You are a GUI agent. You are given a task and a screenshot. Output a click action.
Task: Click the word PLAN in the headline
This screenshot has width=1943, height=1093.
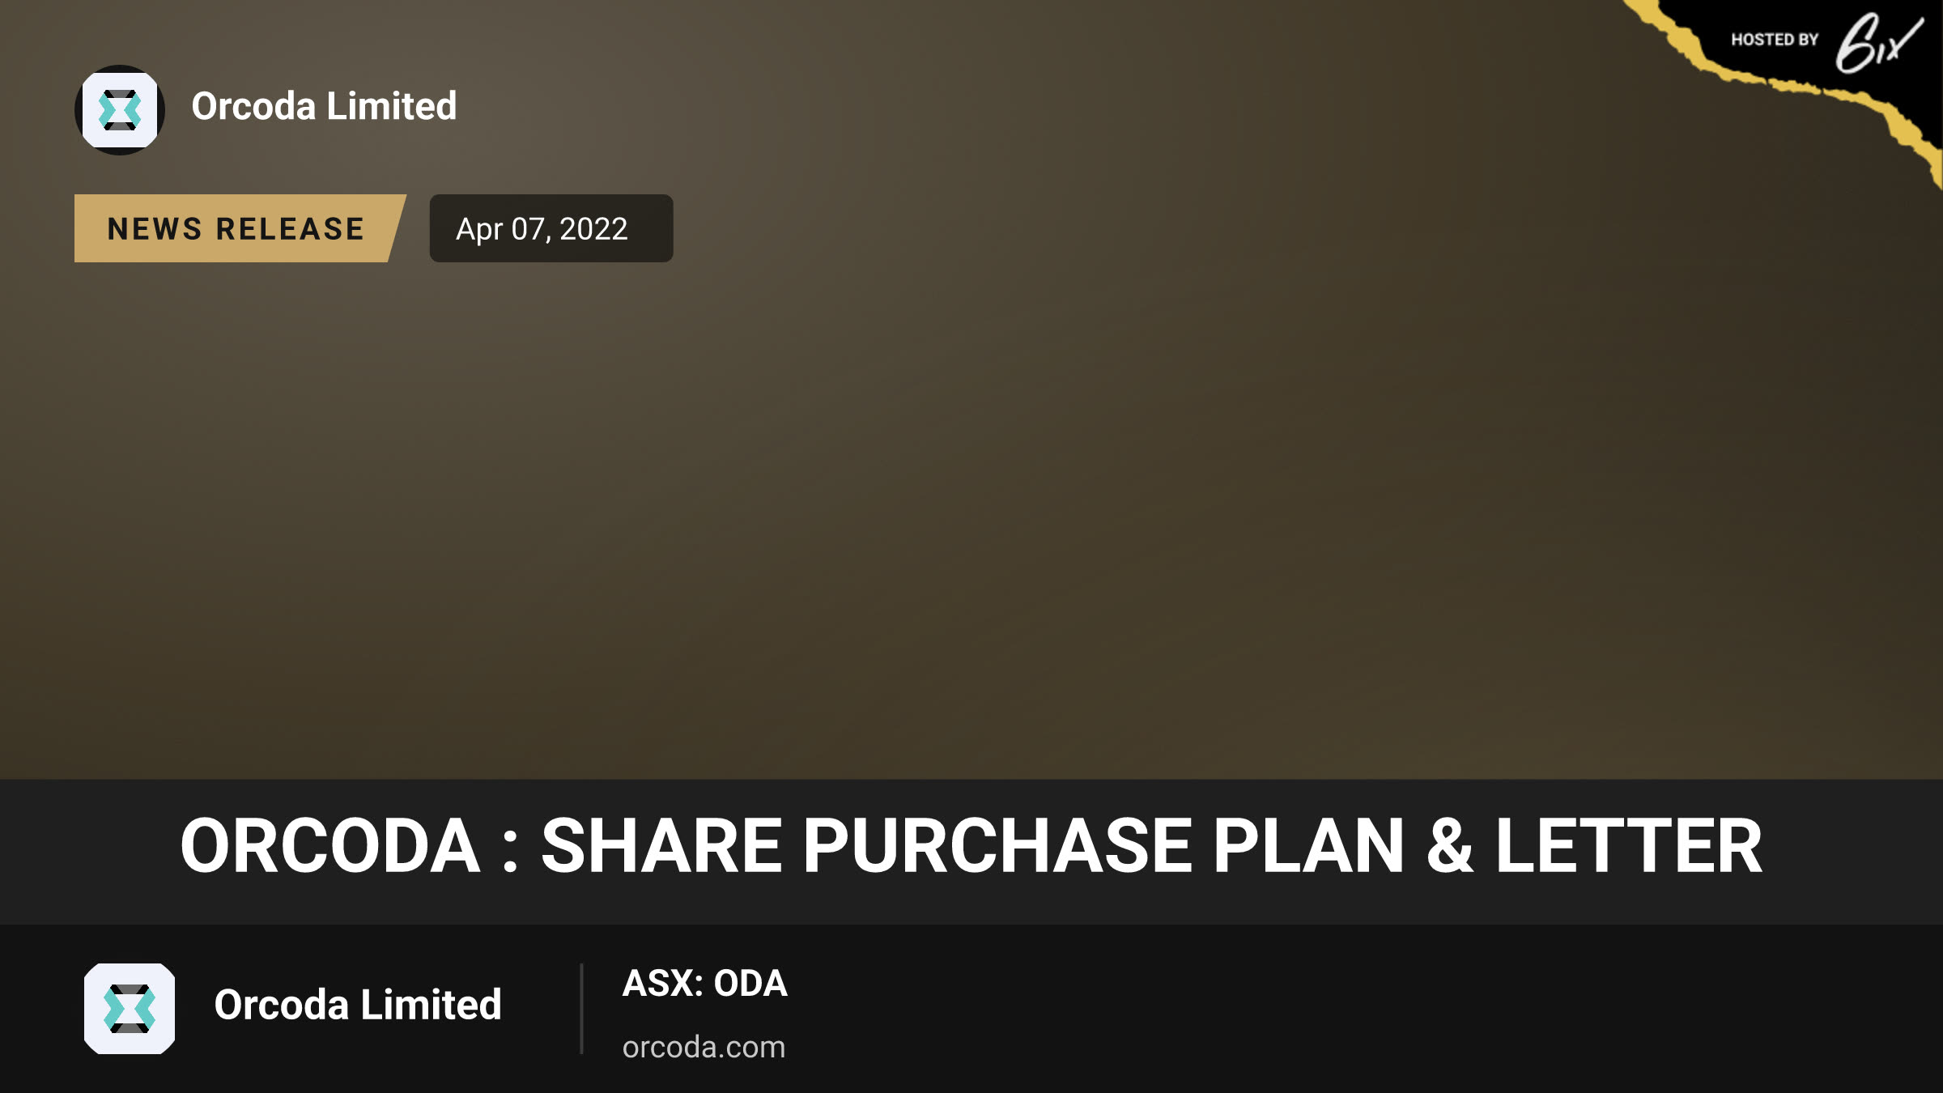(1308, 846)
